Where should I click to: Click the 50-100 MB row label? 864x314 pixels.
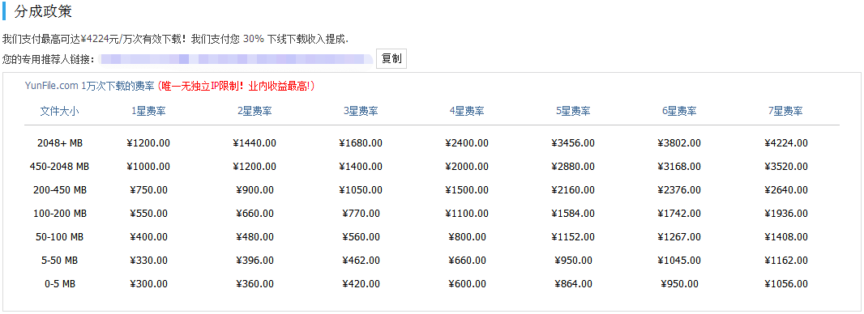pyautogui.click(x=59, y=237)
